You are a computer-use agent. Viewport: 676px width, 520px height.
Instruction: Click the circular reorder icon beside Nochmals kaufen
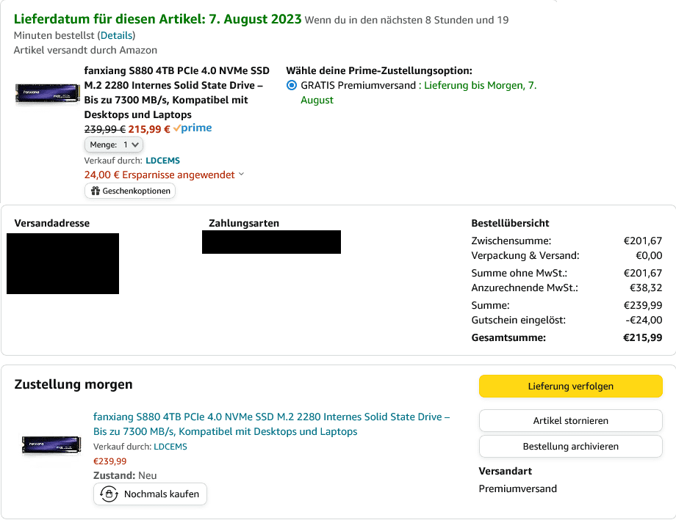click(x=109, y=494)
